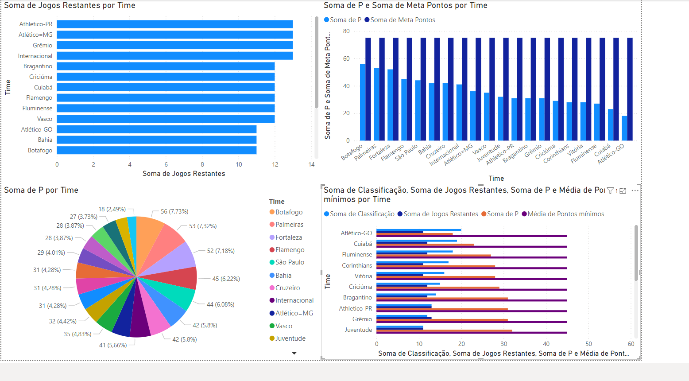
Task: Open the filter icon on the bottom-right visual
Action: 610,190
